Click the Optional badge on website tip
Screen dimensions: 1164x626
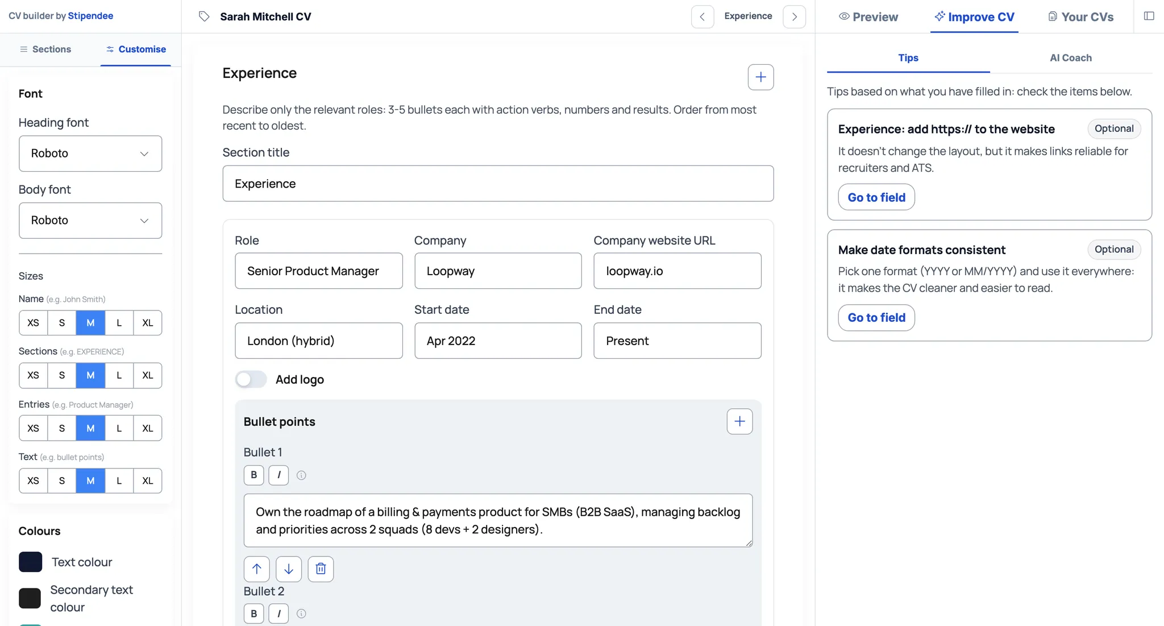coord(1114,128)
